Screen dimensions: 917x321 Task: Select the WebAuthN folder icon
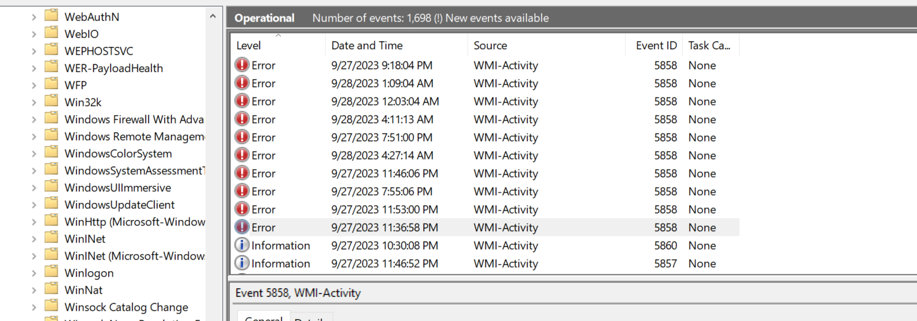click(51, 16)
